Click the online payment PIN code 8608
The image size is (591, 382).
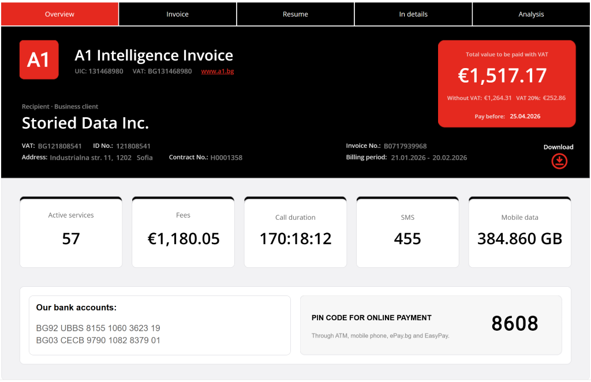point(514,324)
